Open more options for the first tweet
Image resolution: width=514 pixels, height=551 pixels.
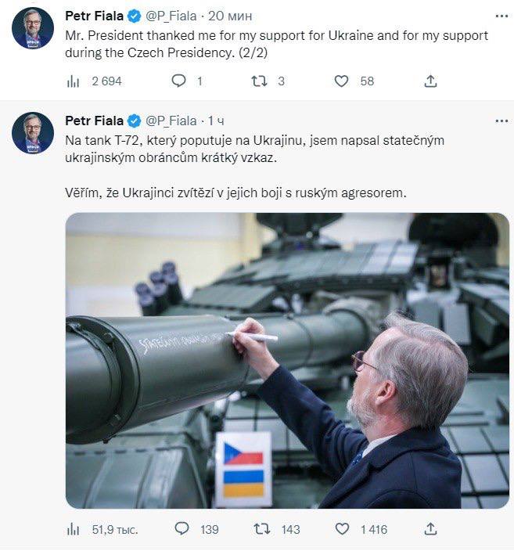pyautogui.click(x=501, y=16)
